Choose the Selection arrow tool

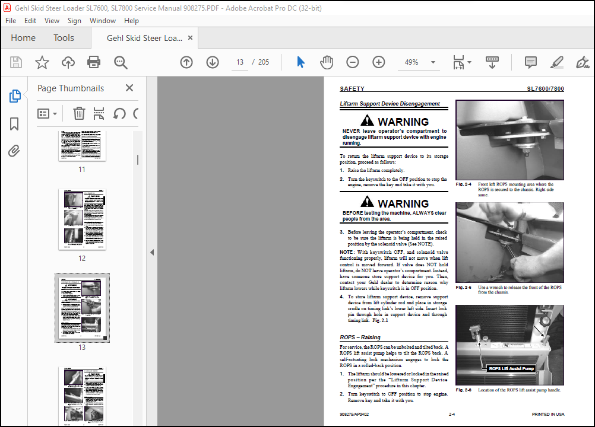(300, 62)
